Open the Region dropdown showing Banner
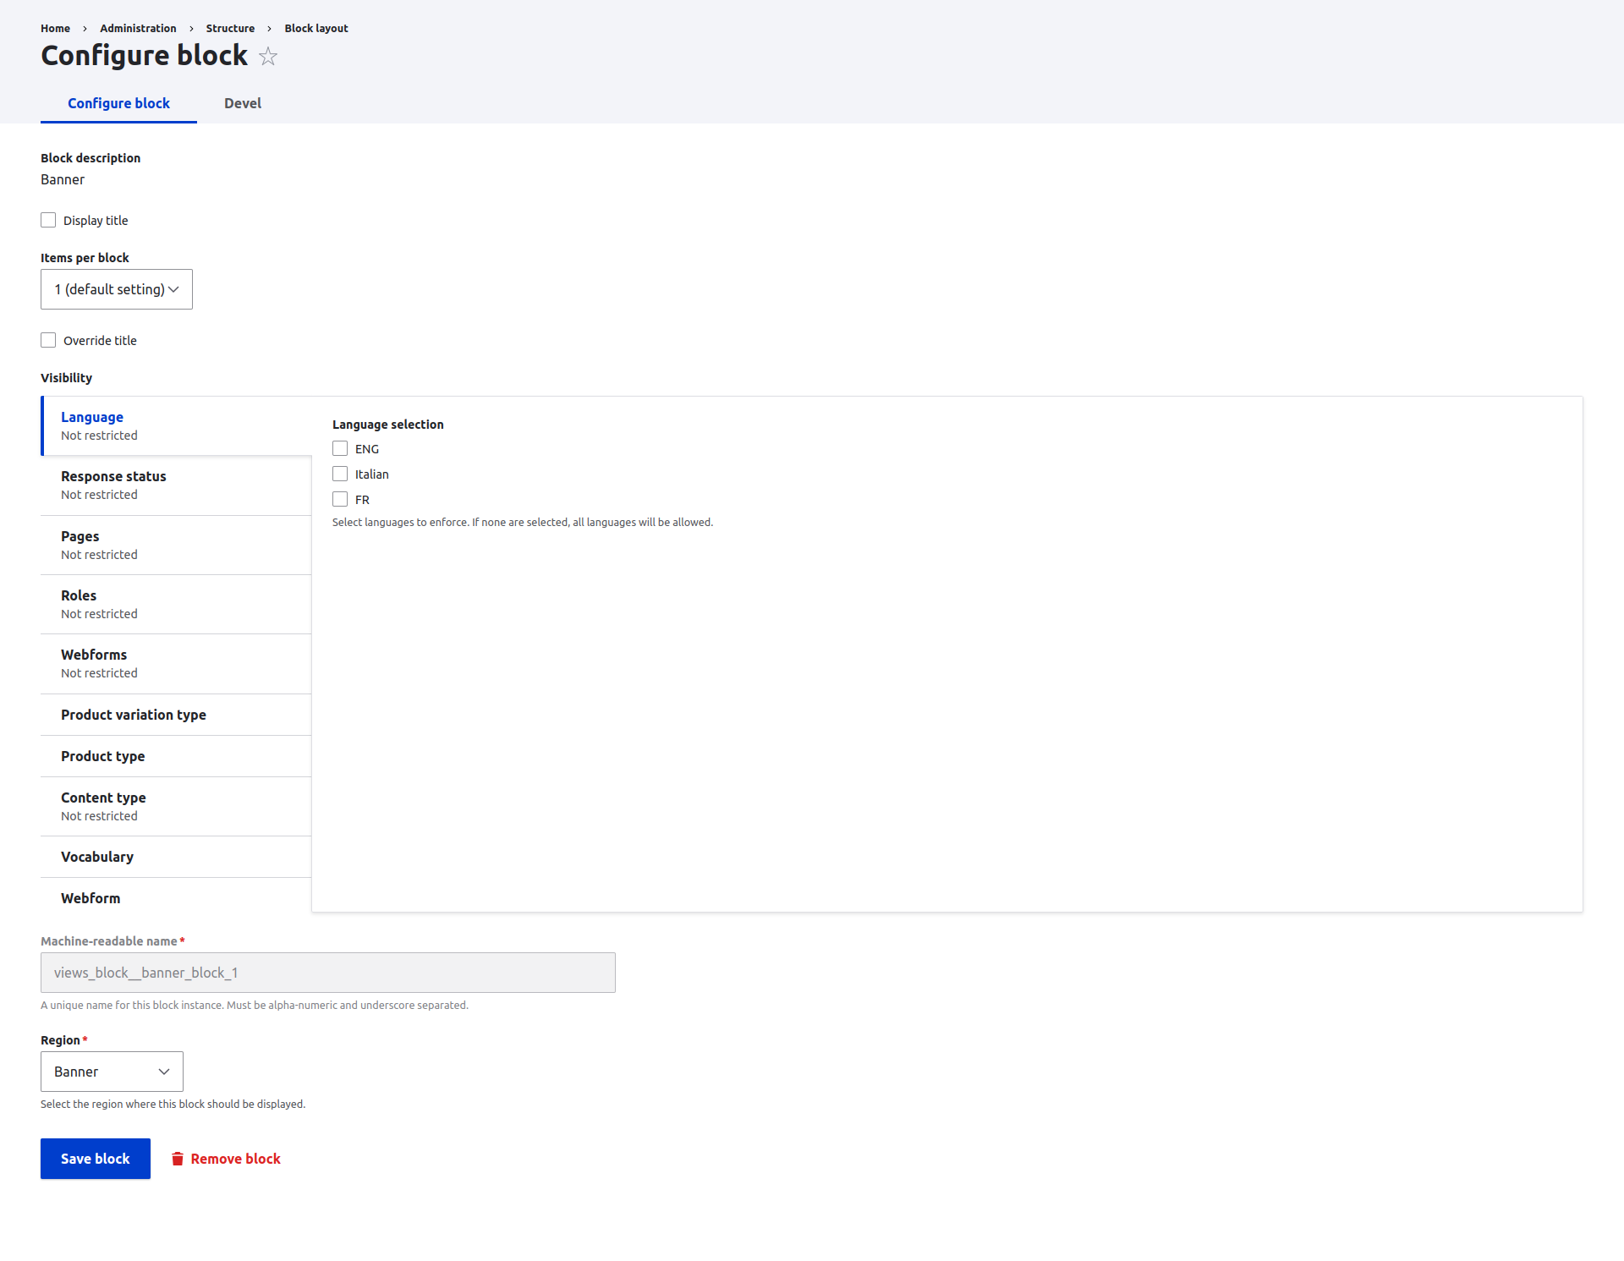 coord(112,1072)
